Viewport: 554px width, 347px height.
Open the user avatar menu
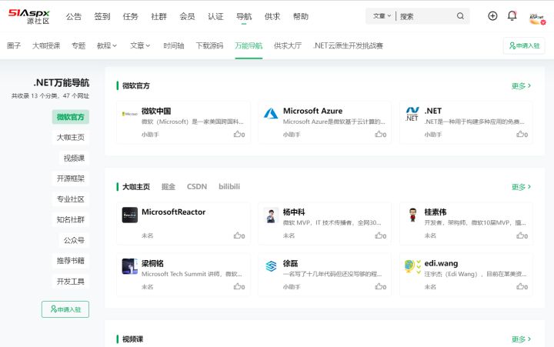point(537,18)
